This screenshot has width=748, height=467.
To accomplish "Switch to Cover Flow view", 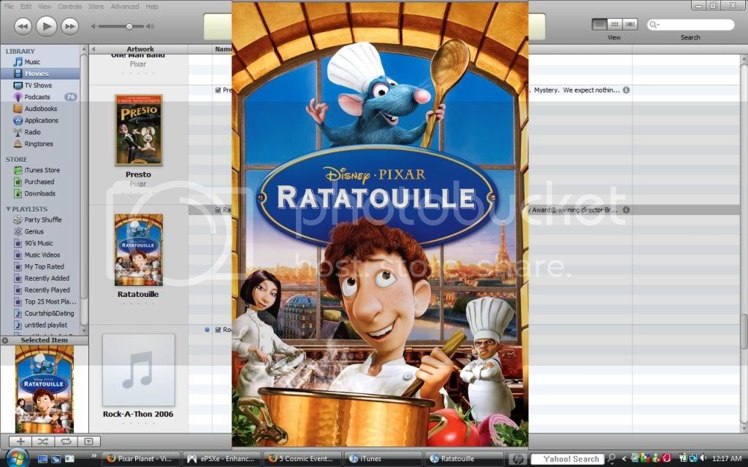I will pos(630,25).
